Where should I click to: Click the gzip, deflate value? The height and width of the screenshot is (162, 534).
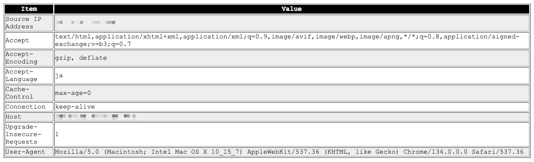pos(81,58)
